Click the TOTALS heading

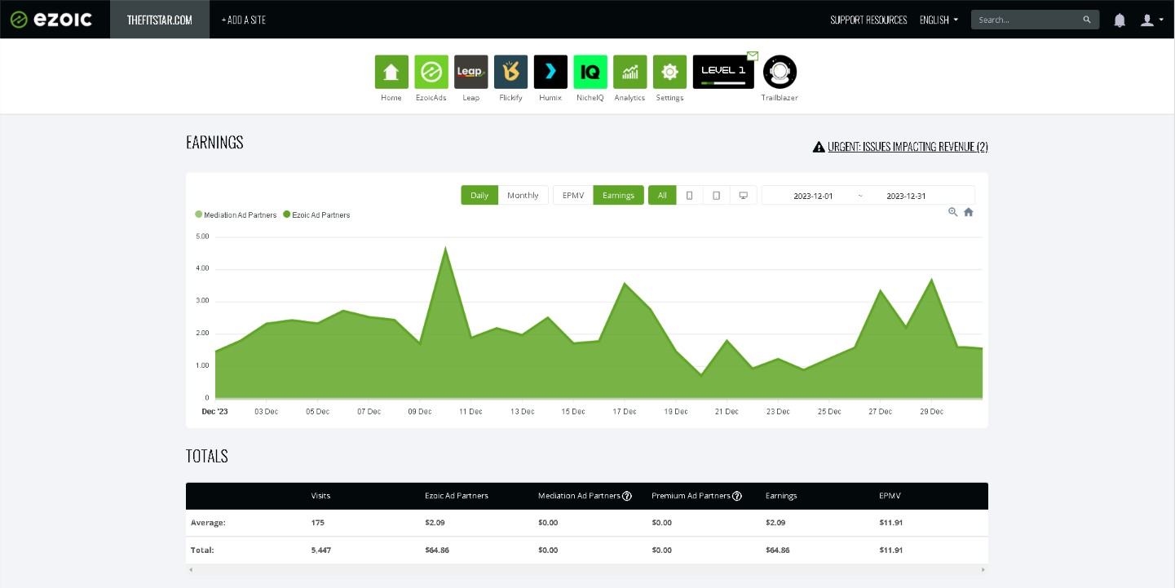(207, 456)
